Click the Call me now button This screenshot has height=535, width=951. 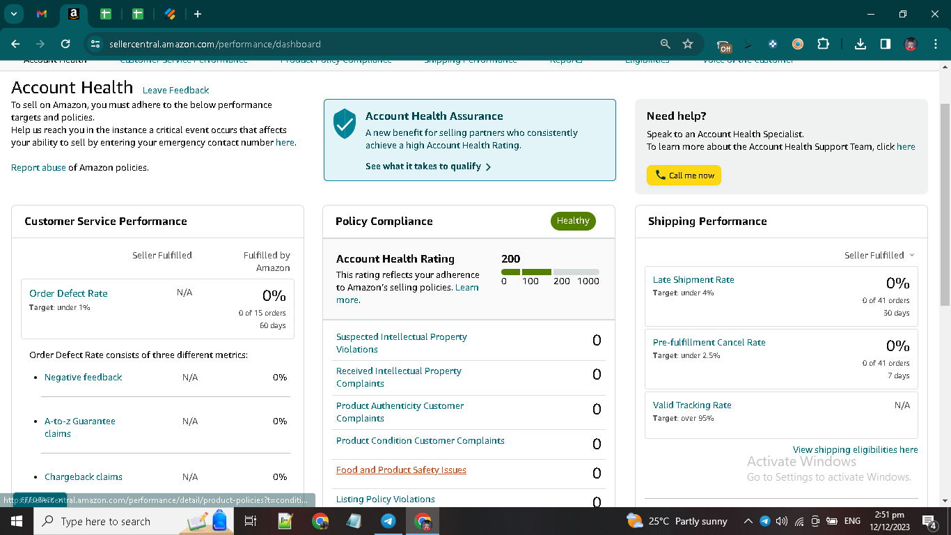[x=684, y=175]
